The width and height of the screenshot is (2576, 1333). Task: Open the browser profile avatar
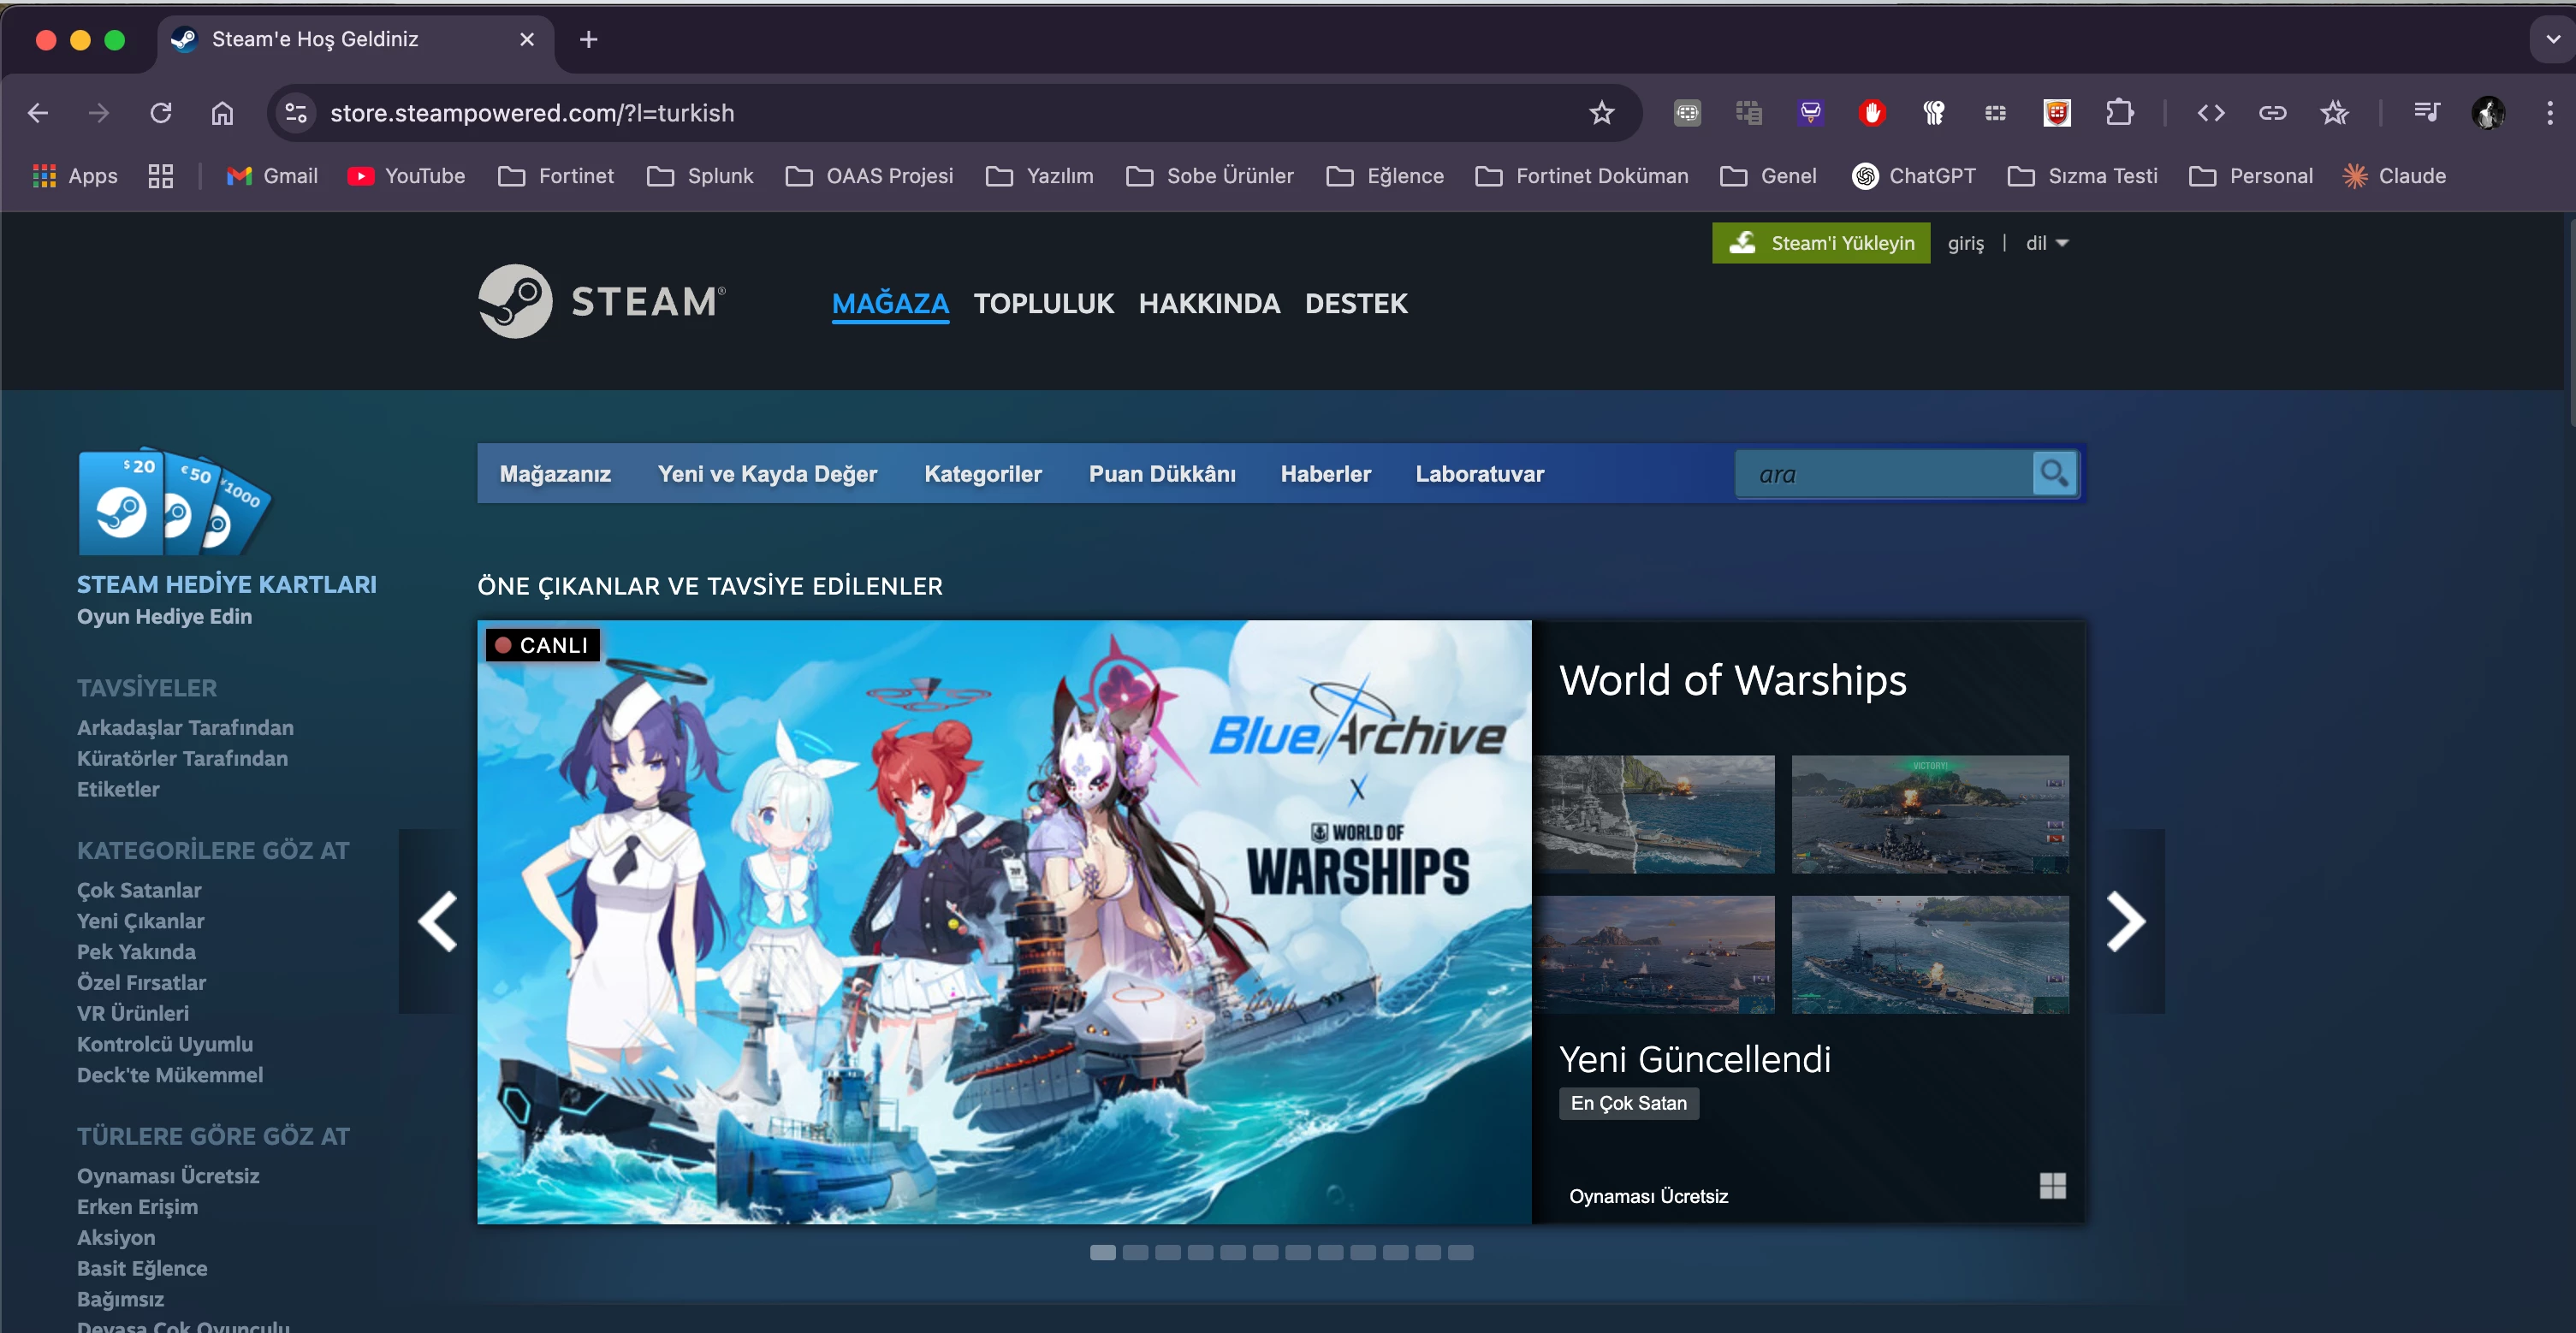(x=2488, y=113)
